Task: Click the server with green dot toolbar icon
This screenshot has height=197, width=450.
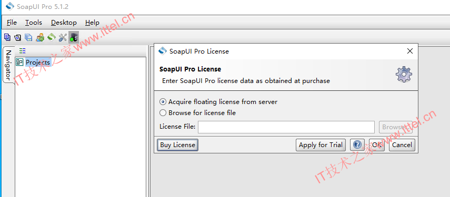Action: [74, 37]
